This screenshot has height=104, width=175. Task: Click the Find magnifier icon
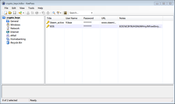click(54, 13)
